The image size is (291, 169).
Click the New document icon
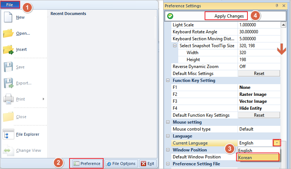[8, 17]
